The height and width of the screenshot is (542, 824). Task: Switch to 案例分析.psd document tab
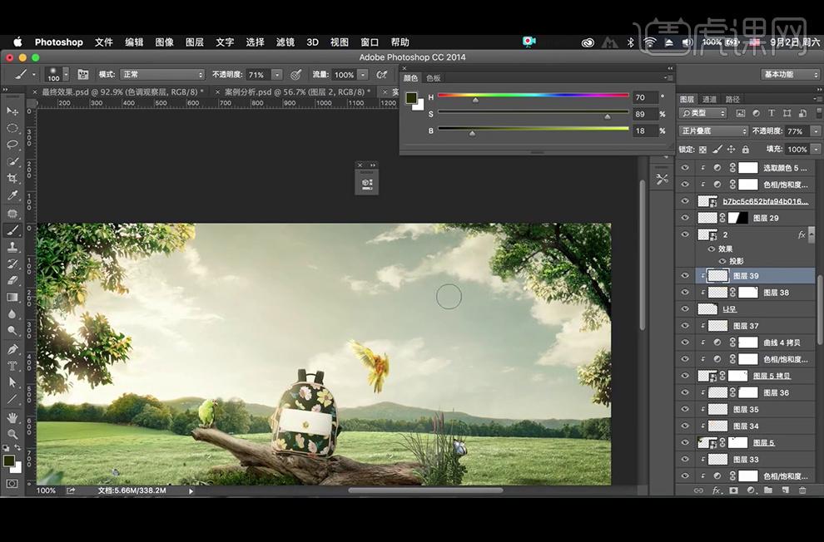[297, 91]
